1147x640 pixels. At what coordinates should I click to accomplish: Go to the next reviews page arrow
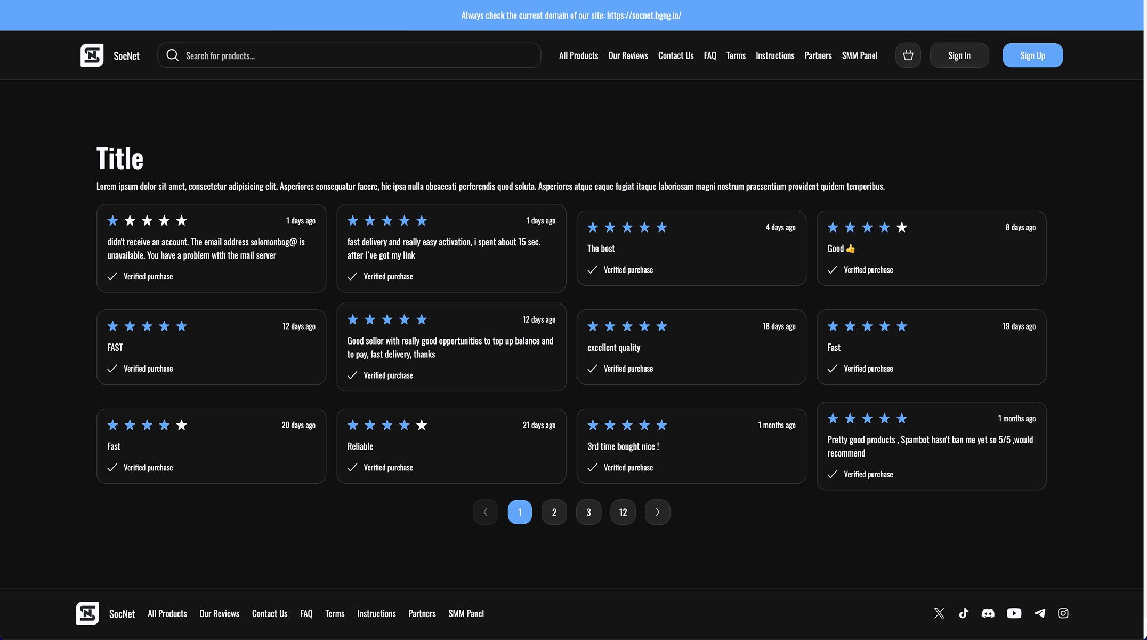point(658,512)
